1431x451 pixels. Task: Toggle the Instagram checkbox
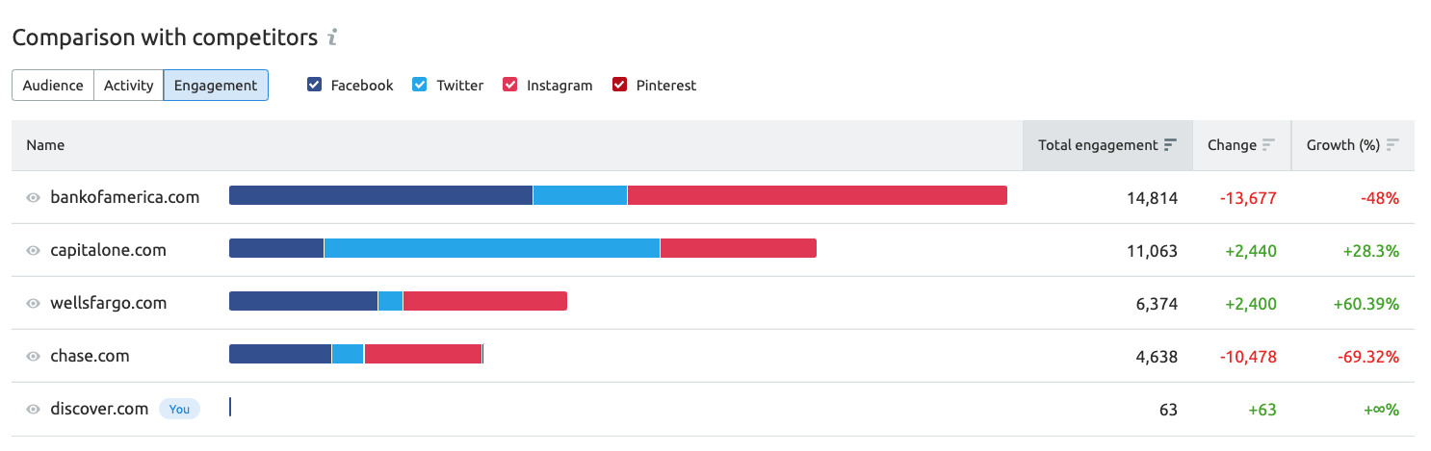tap(510, 85)
